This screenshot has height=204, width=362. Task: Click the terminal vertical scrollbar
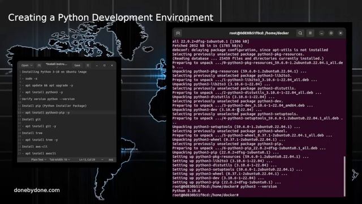click(x=344, y=176)
